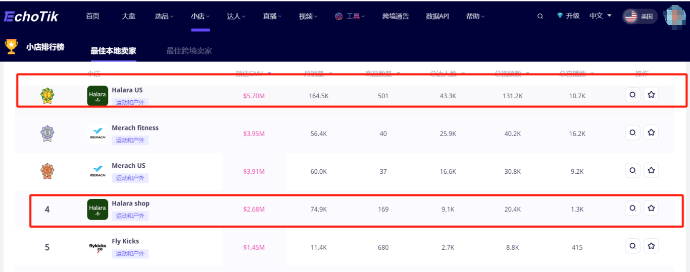Viewport: 690px width, 272px height.
Task: Click the diamond 升级 upgrade icon
Action: point(560,16)
